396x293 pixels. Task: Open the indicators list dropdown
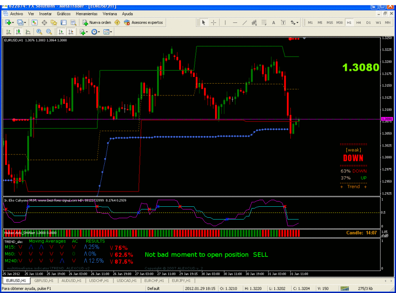pos(83,32)
